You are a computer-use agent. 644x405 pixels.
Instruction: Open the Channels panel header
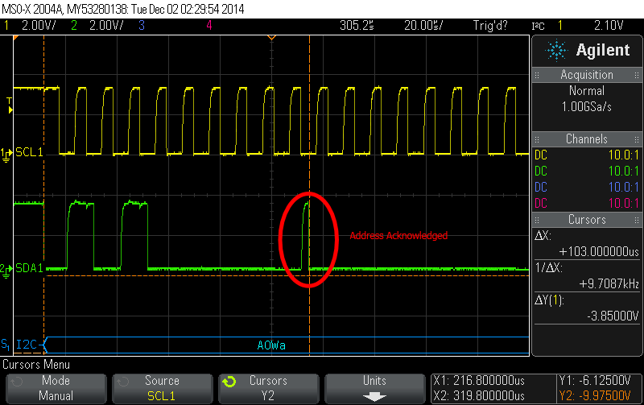tap(587, 138)
